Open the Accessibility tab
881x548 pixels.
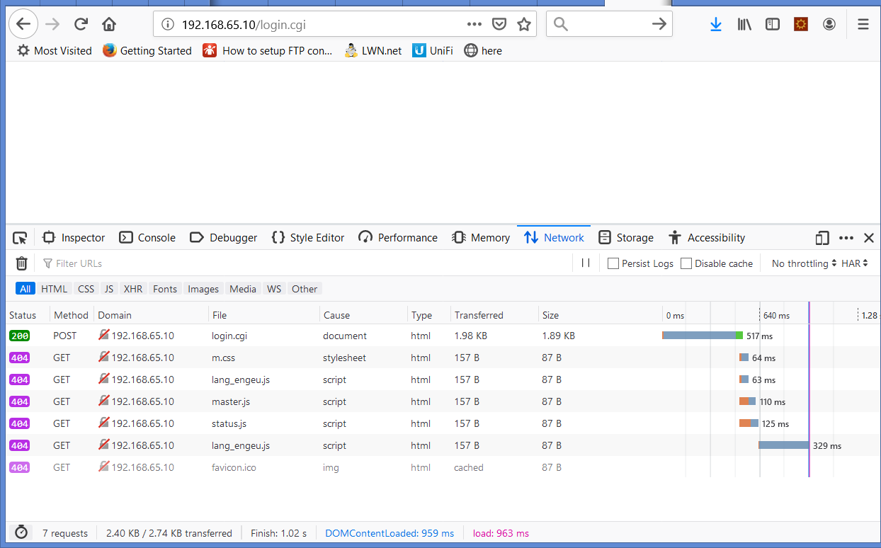(707, 238)
